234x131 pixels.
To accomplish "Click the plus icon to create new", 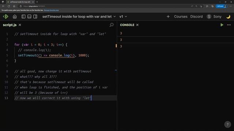I will pyautogui.click(x=168, y=17).
